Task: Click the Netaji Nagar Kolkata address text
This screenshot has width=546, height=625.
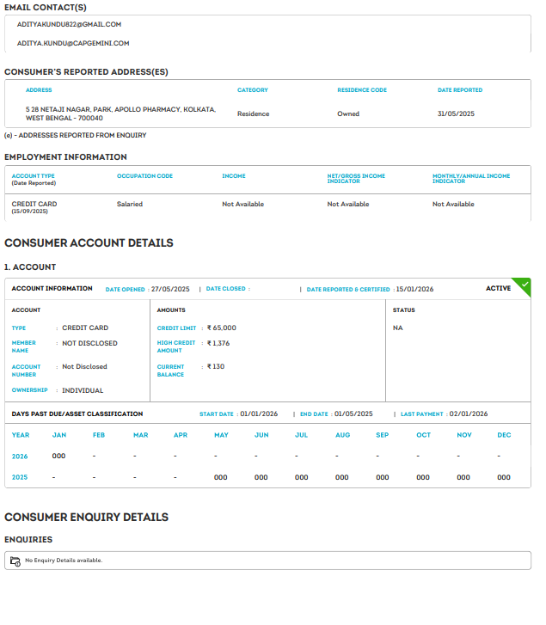Action: coord(120,113)
